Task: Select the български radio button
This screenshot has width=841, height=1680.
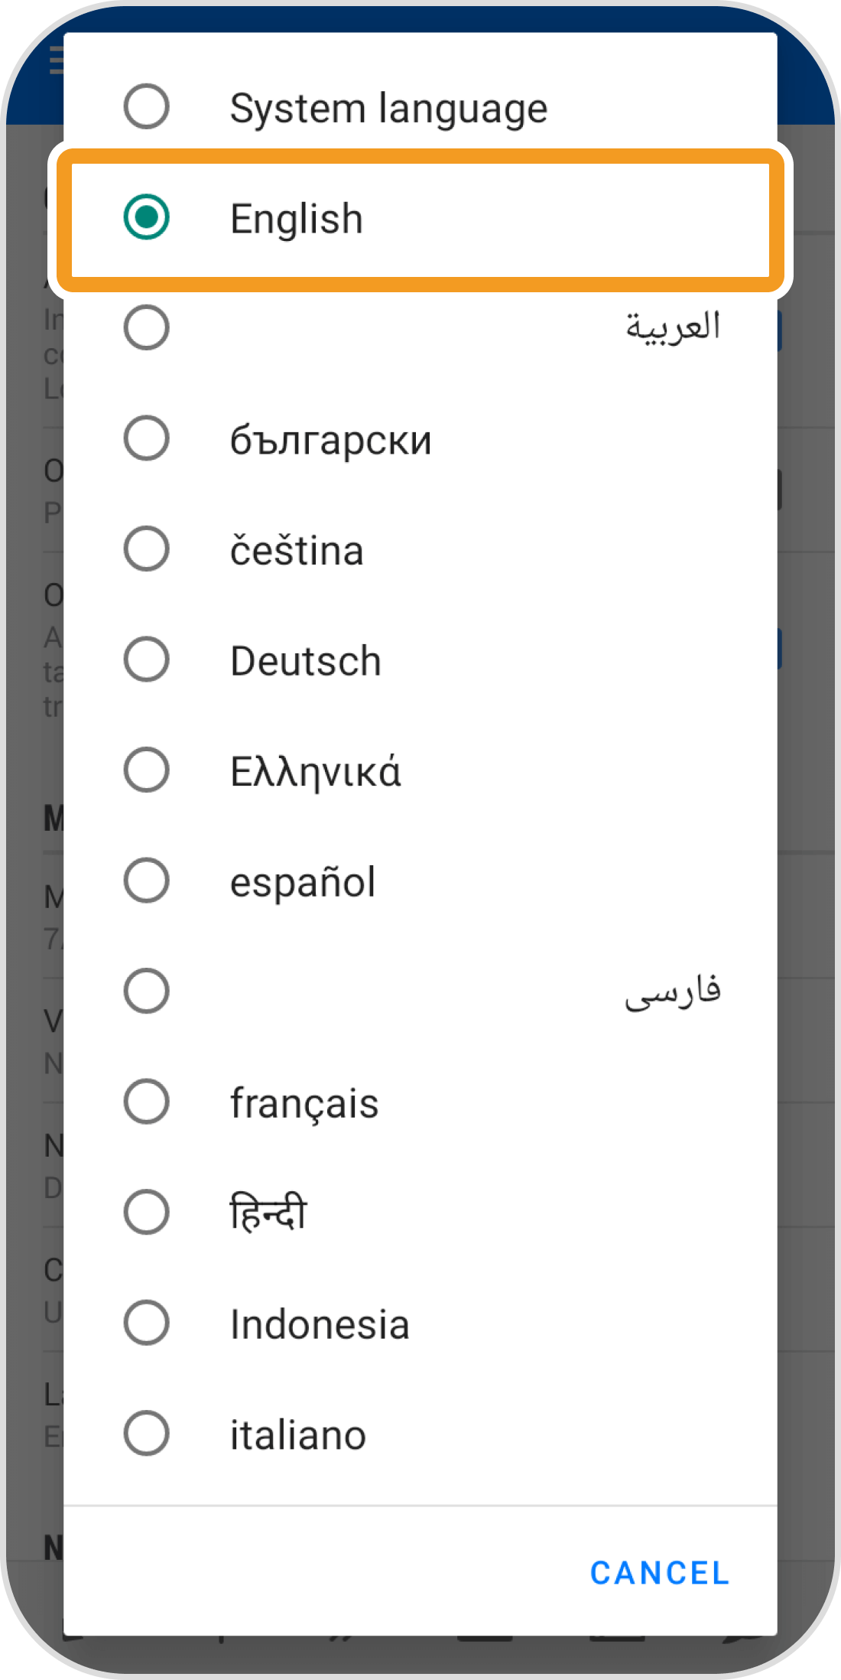Action: [x=146, y=438]
